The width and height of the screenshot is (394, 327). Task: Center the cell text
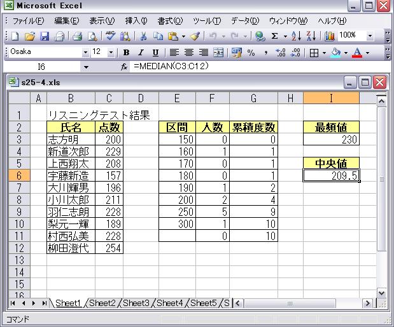click(189, 53)
